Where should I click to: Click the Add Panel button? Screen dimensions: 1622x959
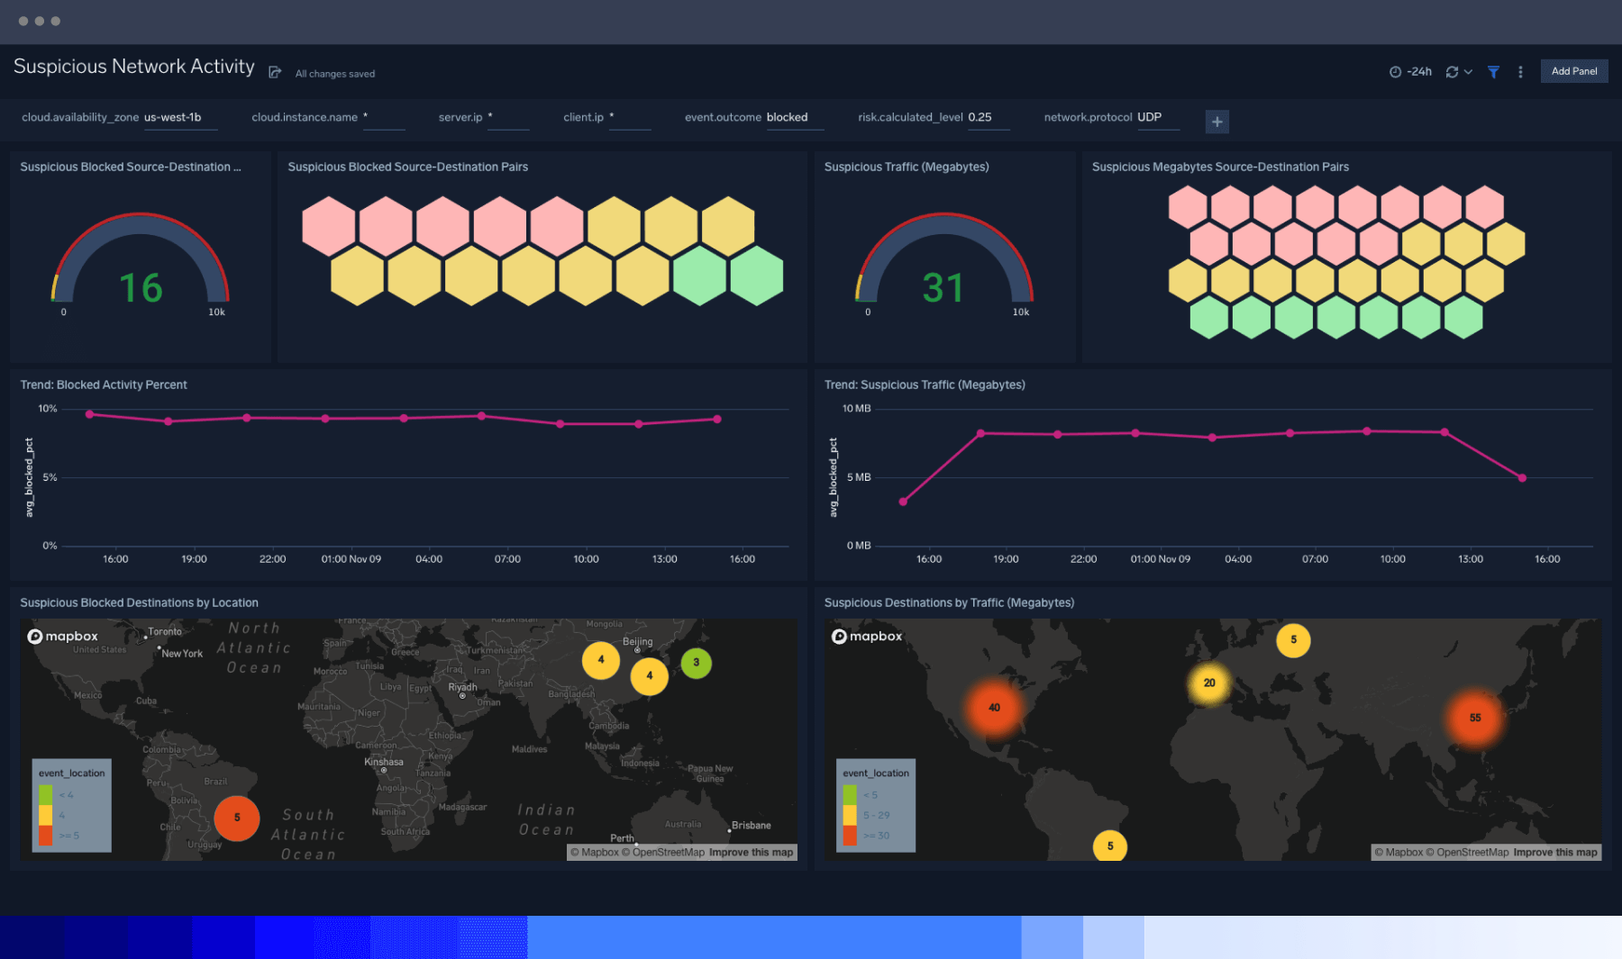[1573, 71]
